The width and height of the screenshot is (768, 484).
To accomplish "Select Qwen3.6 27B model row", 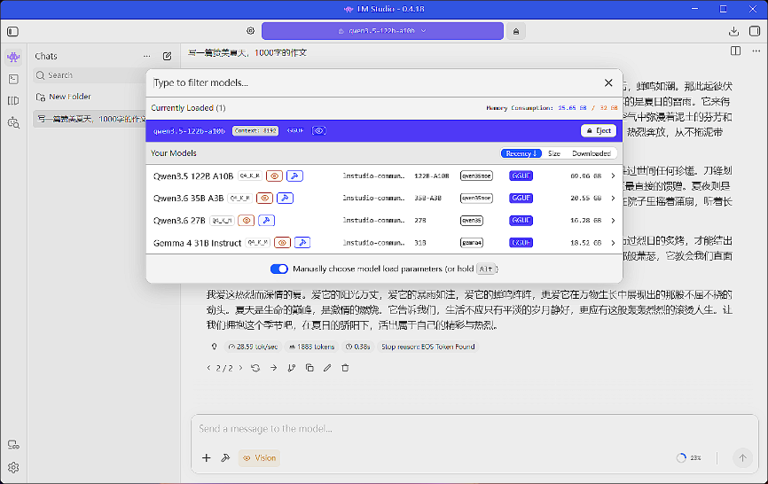I will pos(384,220).
